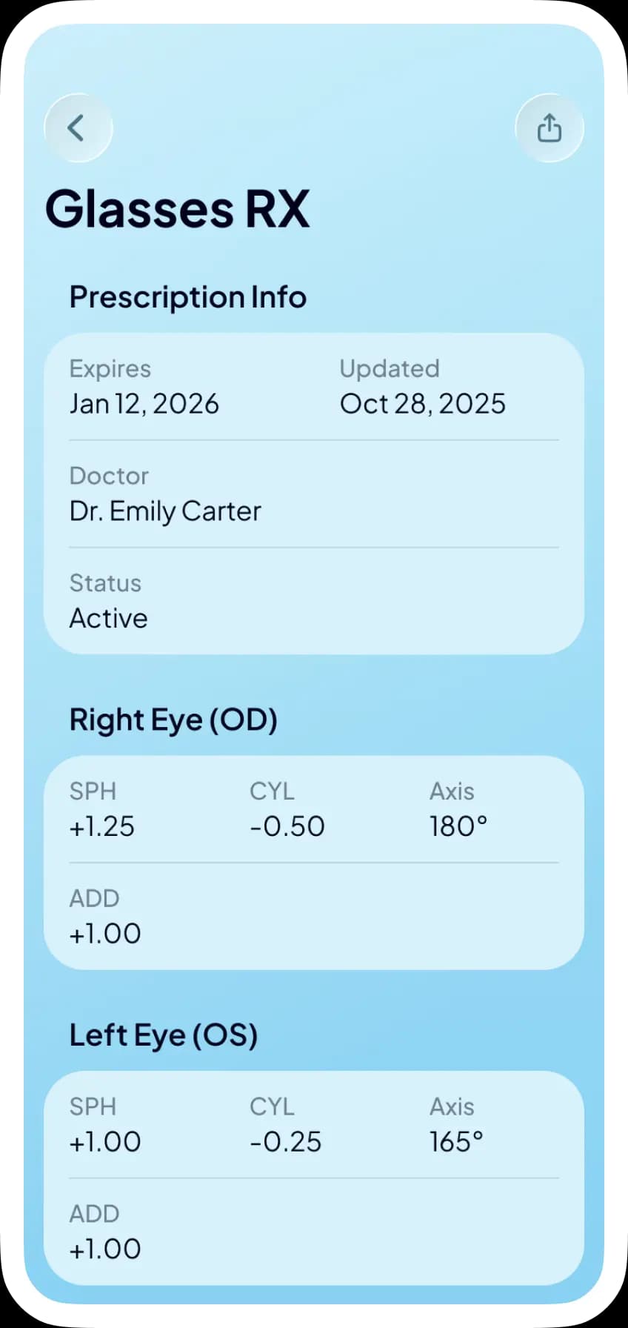Tap the back arrow button
This screenshot has width=628, height=1328.
coord(78,128)
